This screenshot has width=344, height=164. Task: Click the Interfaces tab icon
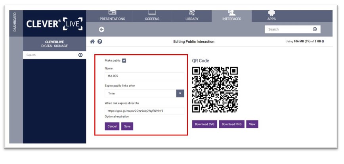point(232,13)
